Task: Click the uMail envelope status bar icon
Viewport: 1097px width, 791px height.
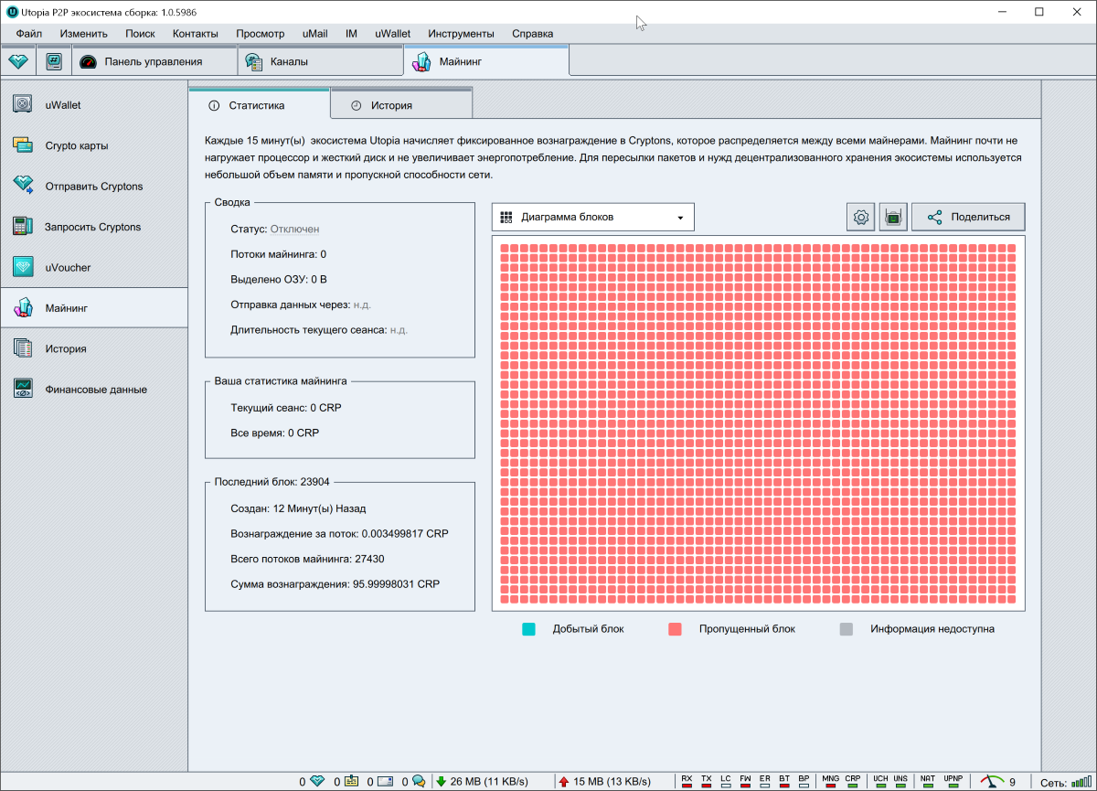Action: click(x=385, y=781)
